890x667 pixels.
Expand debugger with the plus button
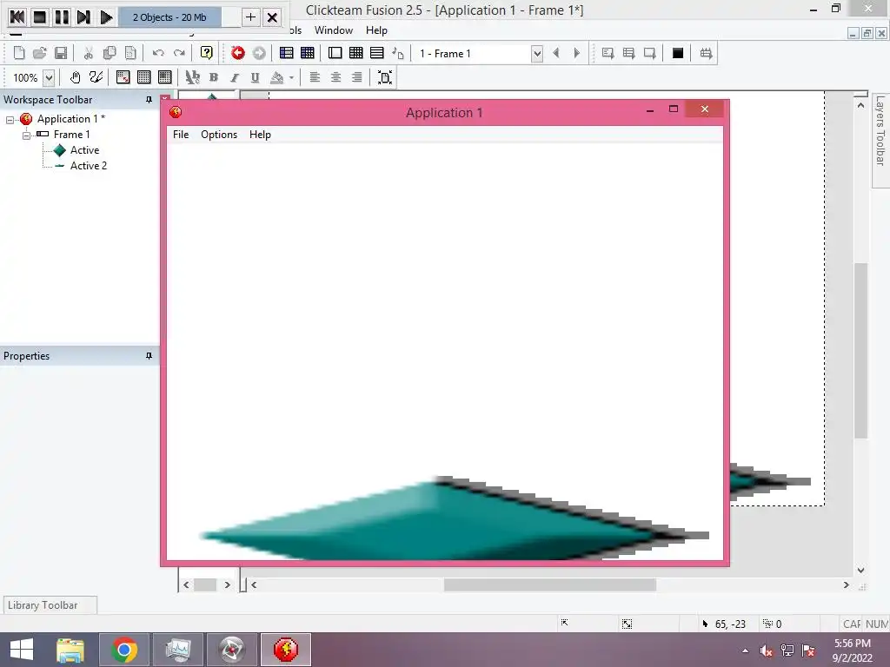[x=250, y=17]
